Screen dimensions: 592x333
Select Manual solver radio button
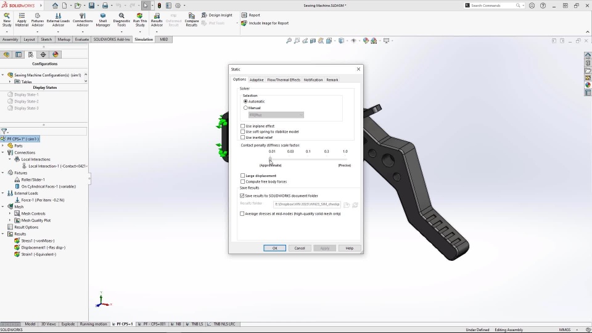(x=245, y=107)
